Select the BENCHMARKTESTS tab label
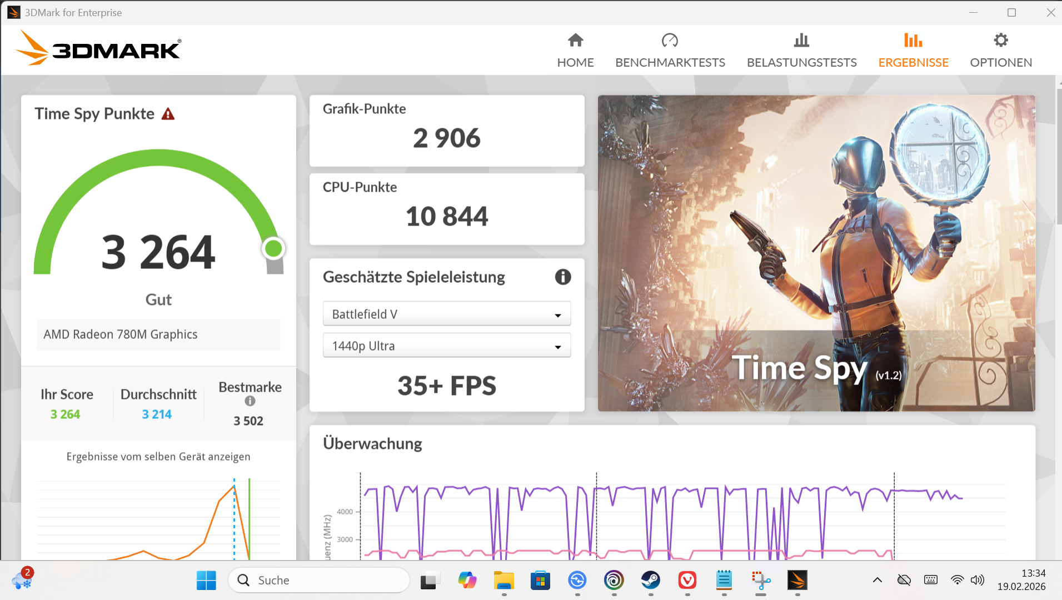Screen dimensions: 1062x600 tap(670, 62)
